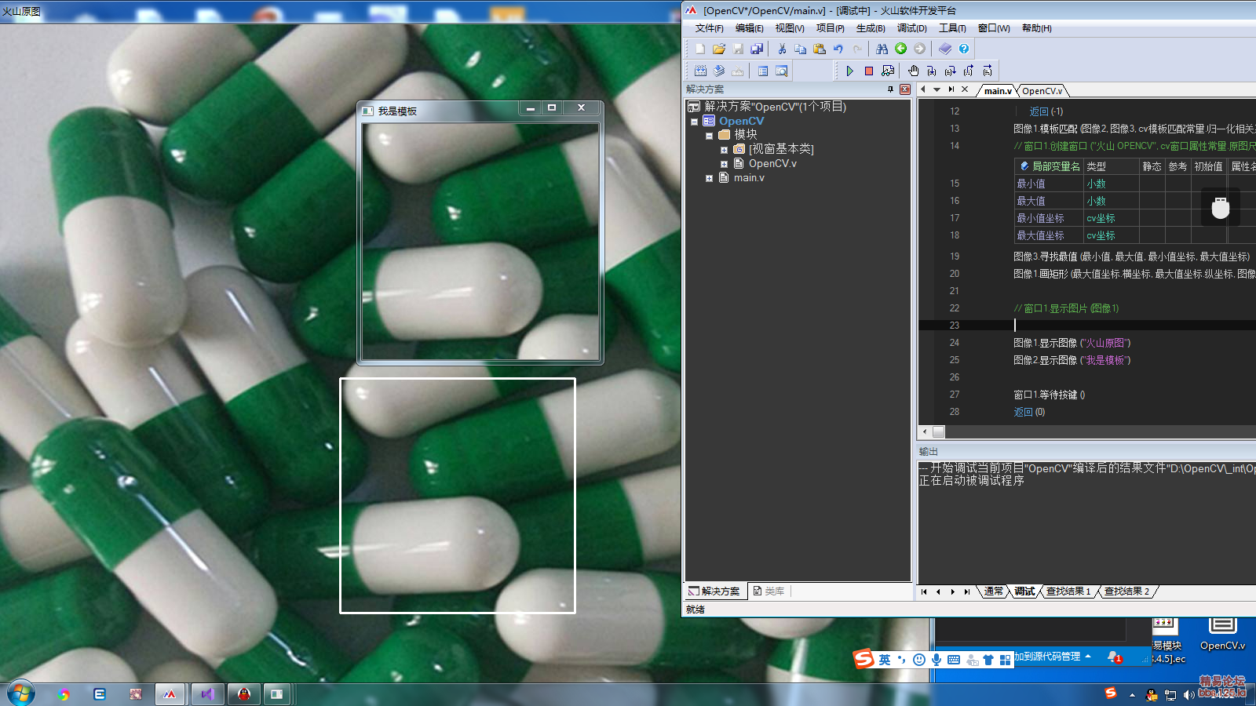
Task: Expand the main.v tree node
Action: (709, 178)
